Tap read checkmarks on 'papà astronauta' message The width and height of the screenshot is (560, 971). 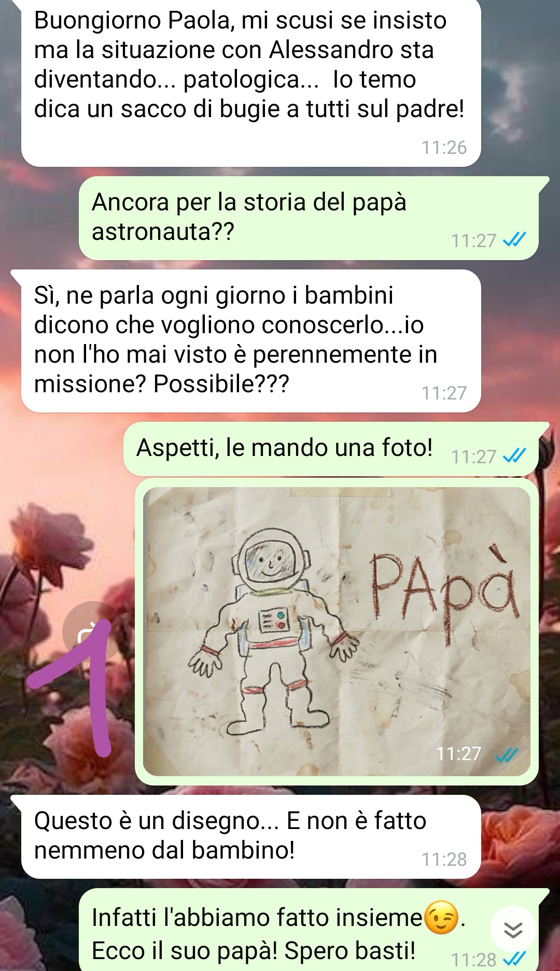click(x=515, y=240)
